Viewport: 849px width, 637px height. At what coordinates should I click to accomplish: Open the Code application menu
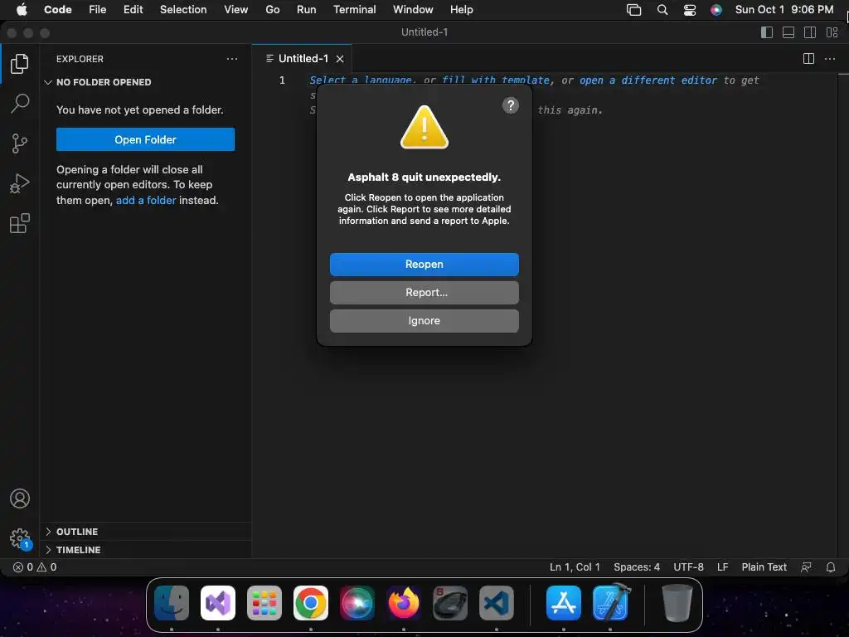[x=57, y=10]
